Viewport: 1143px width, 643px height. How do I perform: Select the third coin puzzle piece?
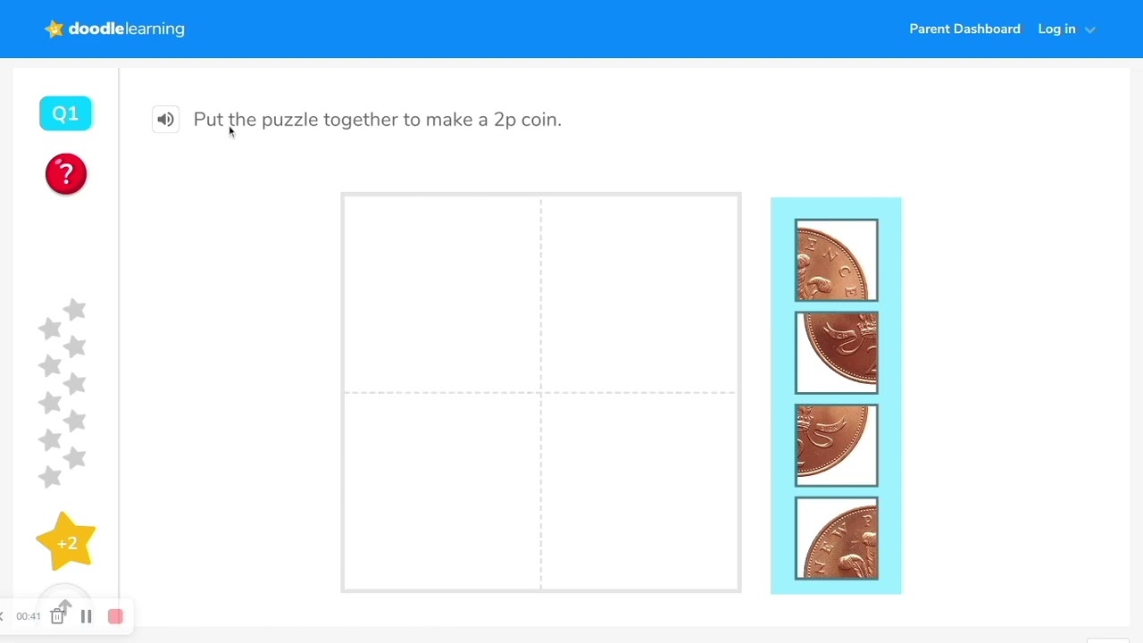[x=836, y=446]
